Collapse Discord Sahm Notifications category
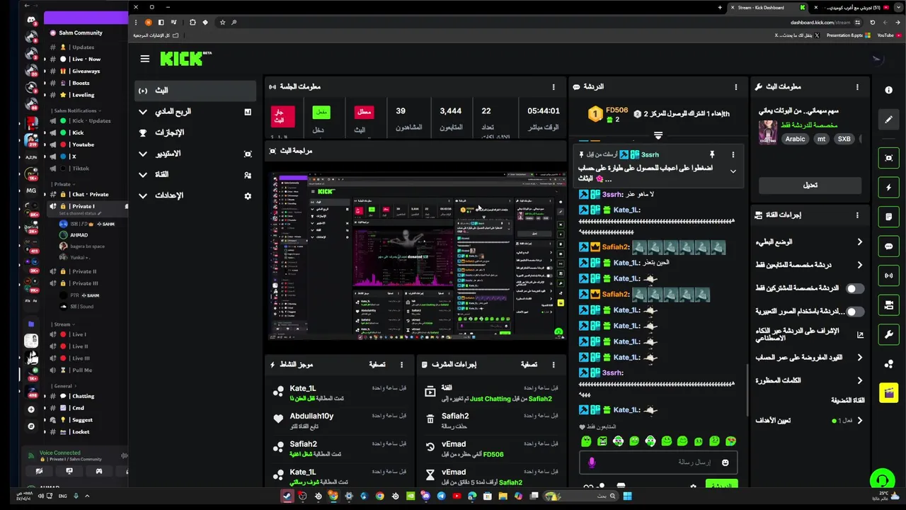Image resolution: width=906 pixels, height=510 pixels. click(76, 110)
